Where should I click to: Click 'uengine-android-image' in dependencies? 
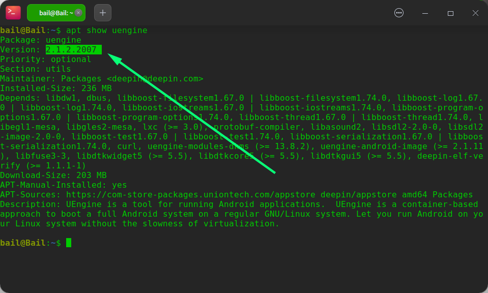point(374,146)
